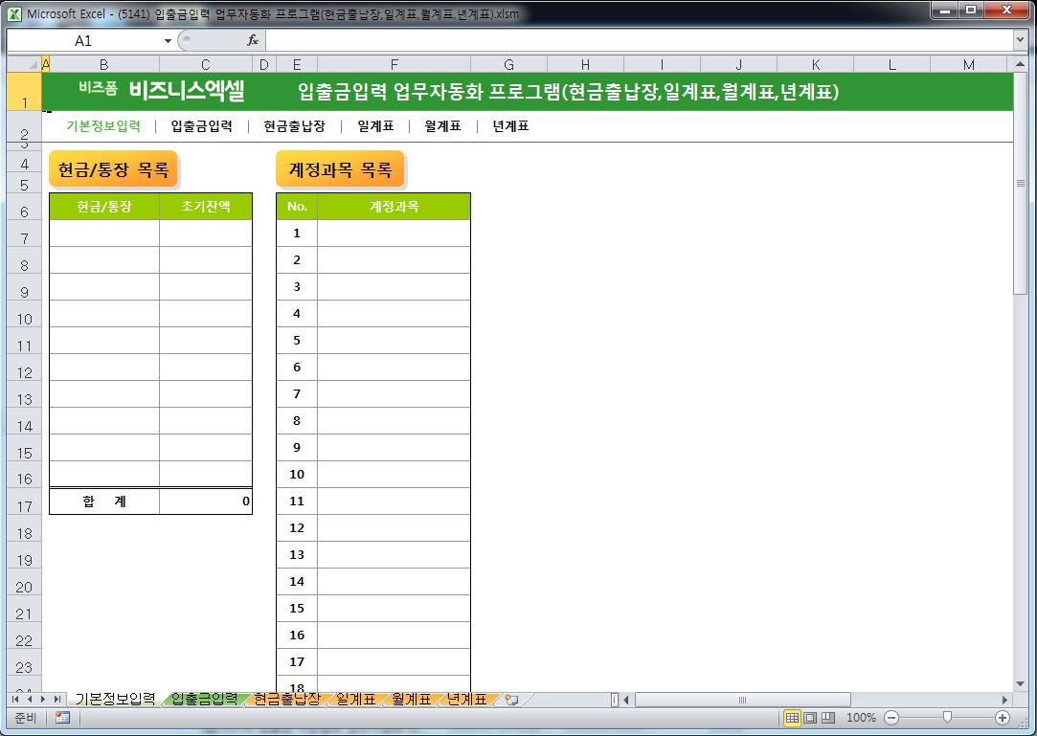Screen dimensions: 1037x736
Task: Click the 계정과목 목록 orange button
Action: (x=340, y=169)
